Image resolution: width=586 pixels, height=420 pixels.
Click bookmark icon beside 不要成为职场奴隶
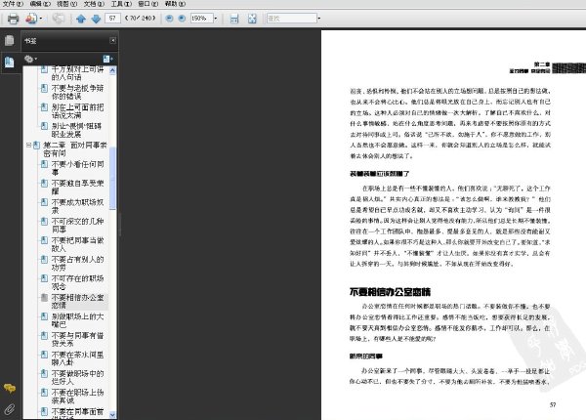click(44, 202)
